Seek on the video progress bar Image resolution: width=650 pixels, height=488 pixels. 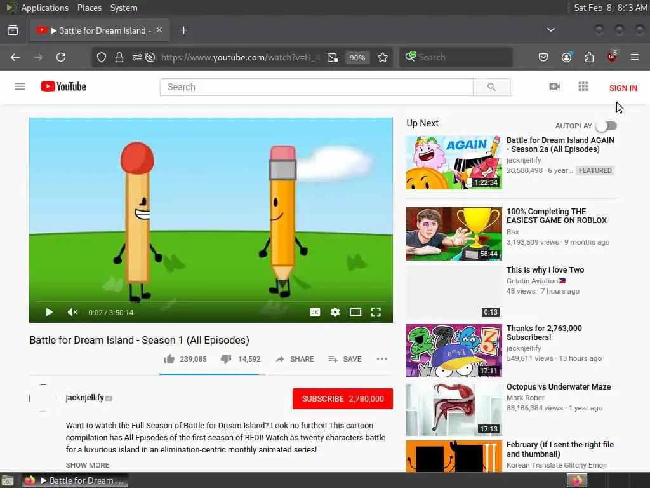click(211, 302)
